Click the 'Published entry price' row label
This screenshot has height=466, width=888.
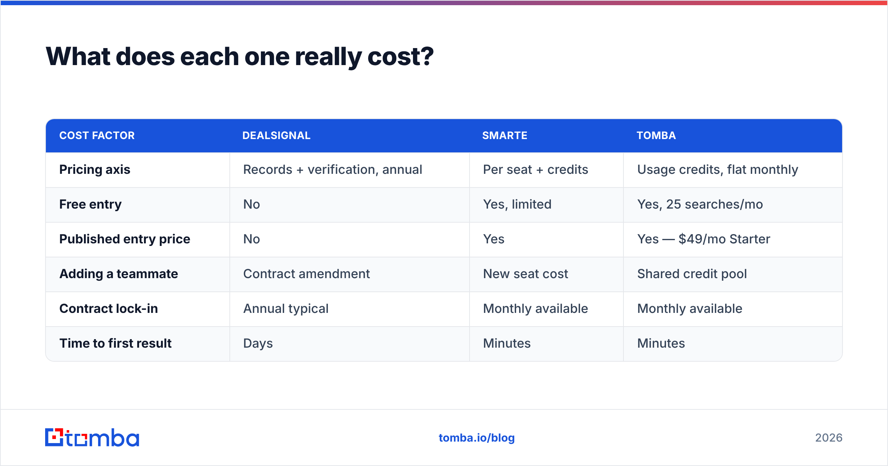click(125, 239)
